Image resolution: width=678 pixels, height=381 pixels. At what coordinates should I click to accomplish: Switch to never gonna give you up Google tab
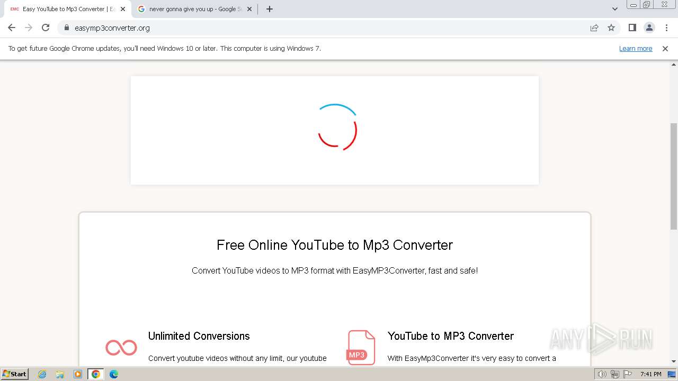(x=194, y=9)
